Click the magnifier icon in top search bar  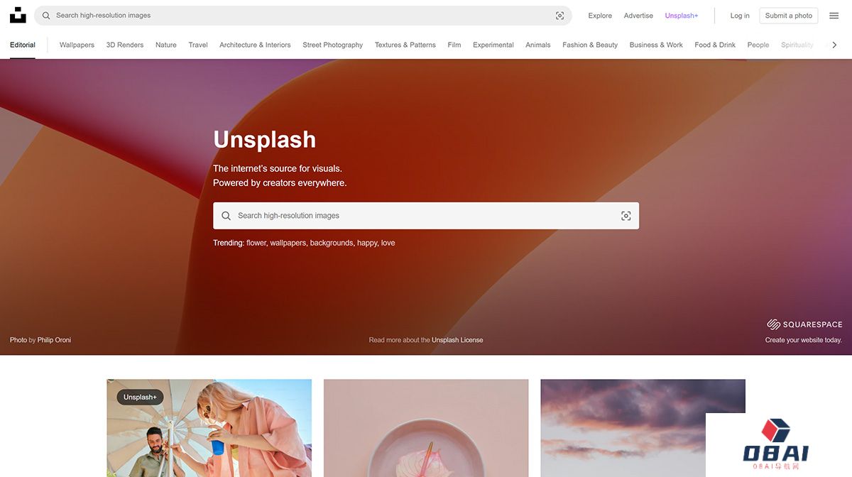coord(46,16)
